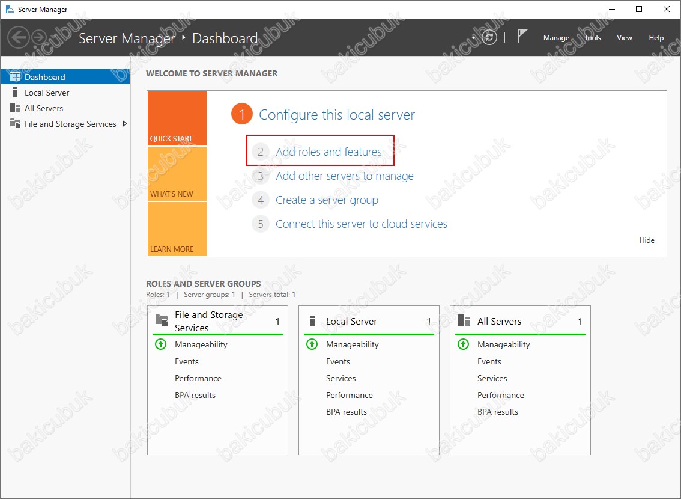Click All Servers tile icon
This screenshot has height=499, width=681.
click(x=464, y=321)
